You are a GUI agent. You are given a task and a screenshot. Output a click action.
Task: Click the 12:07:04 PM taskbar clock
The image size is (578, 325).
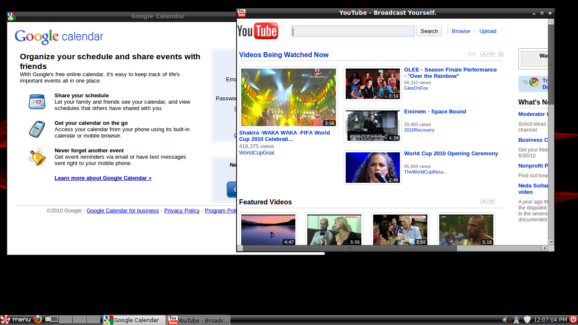tap(550, 319)
